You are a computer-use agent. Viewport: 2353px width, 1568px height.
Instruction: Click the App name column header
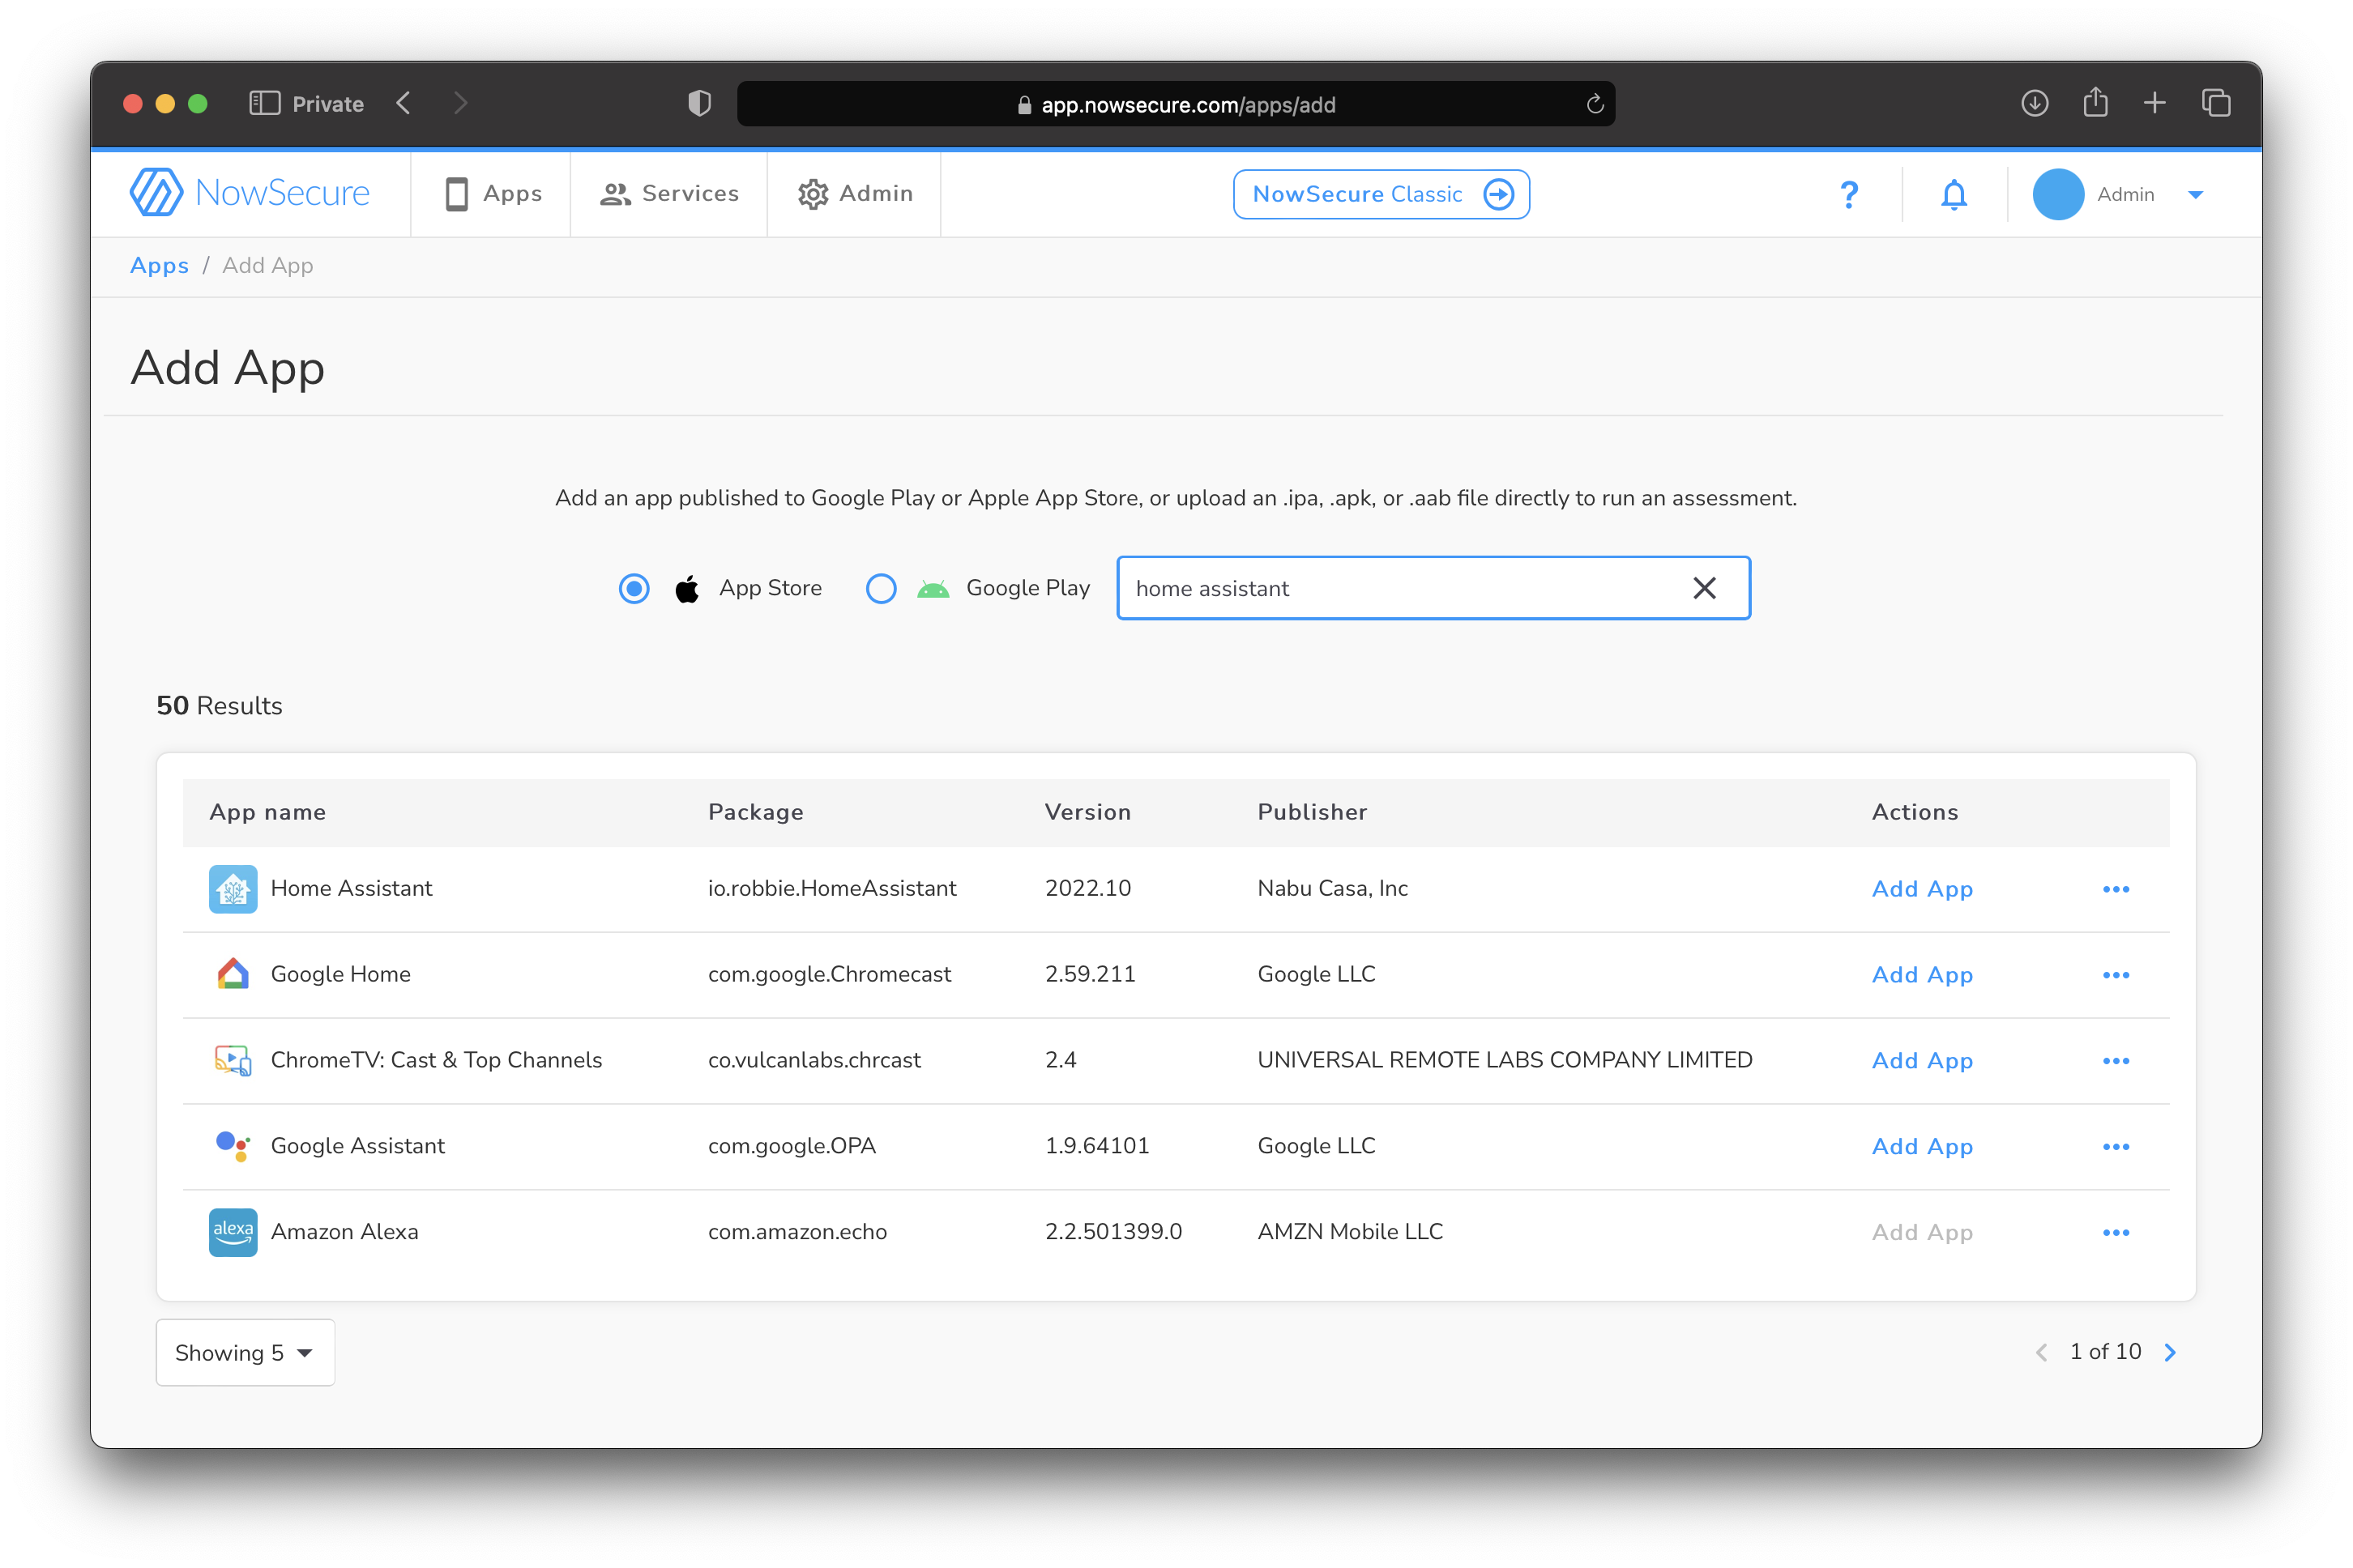pos(267,812)
